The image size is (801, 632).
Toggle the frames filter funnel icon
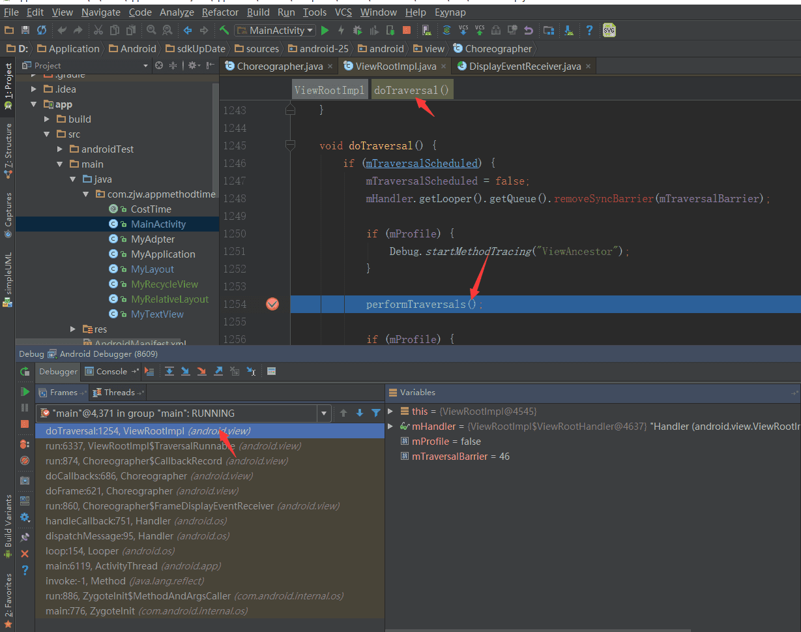(x=376, y=413)
